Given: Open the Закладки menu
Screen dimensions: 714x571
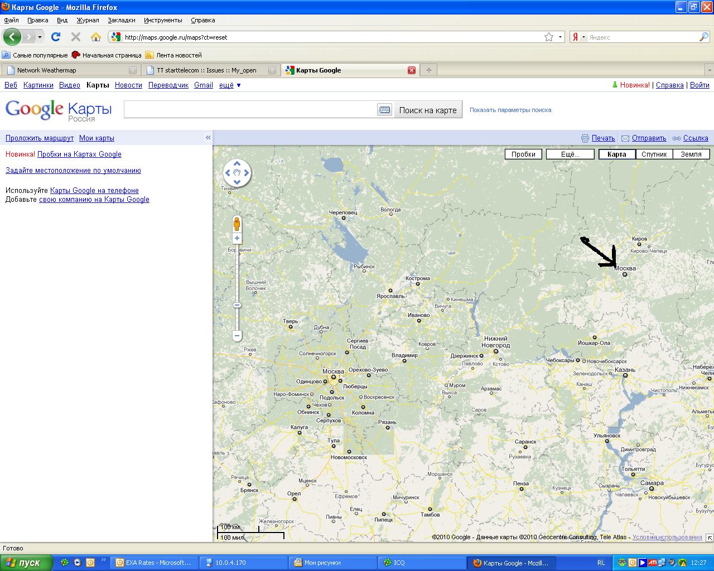Looking at the screenshot, I should pyautogui.click(x=122, y=20).
